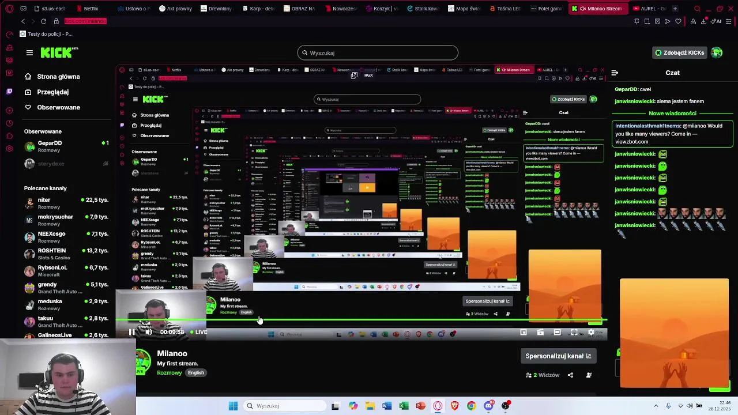Open Strona główna in sidebar
738x415 pixels.
(x=52, y=77)
